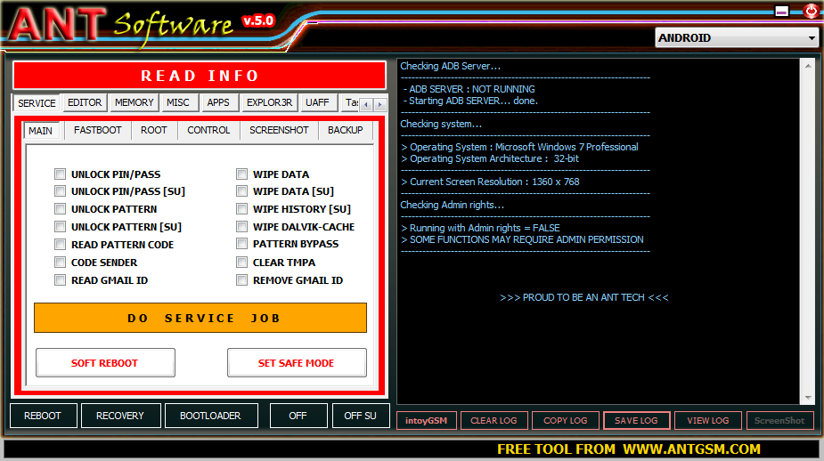824x461 pixels.
Task: Select the BACKUP sub-tab
Action: click(x=346, y=130)
